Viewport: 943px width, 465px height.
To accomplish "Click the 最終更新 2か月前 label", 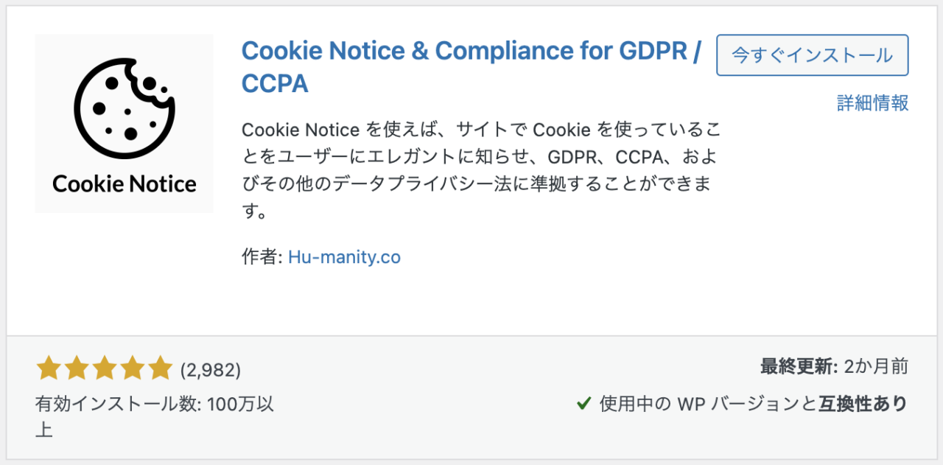I will click(834, 366).
